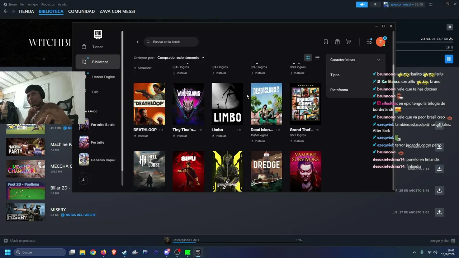Open Steam downloads settings gear

click(450, 27)
